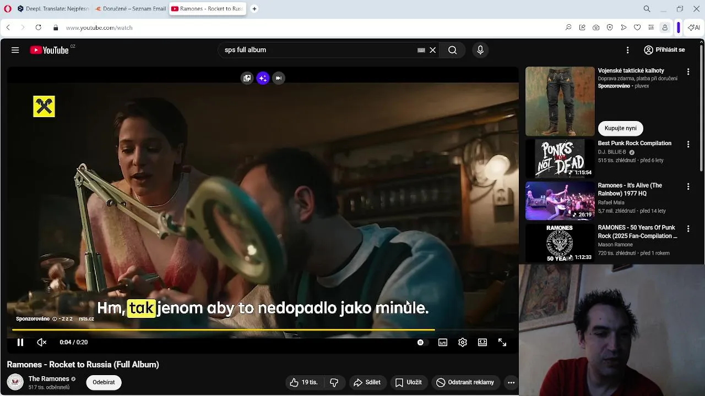Start voice search with microphone icon
705x396 pixels.
pyautogui.click(x=480, y=50)
